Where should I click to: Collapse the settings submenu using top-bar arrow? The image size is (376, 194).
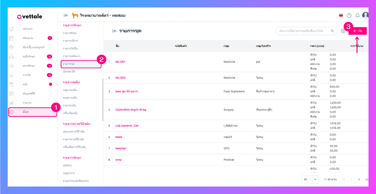click(66, 15)
